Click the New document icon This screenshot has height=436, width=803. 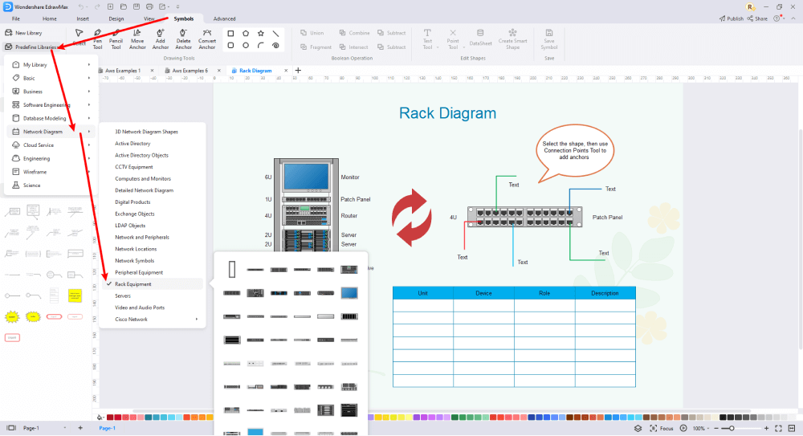pos(110,6)
